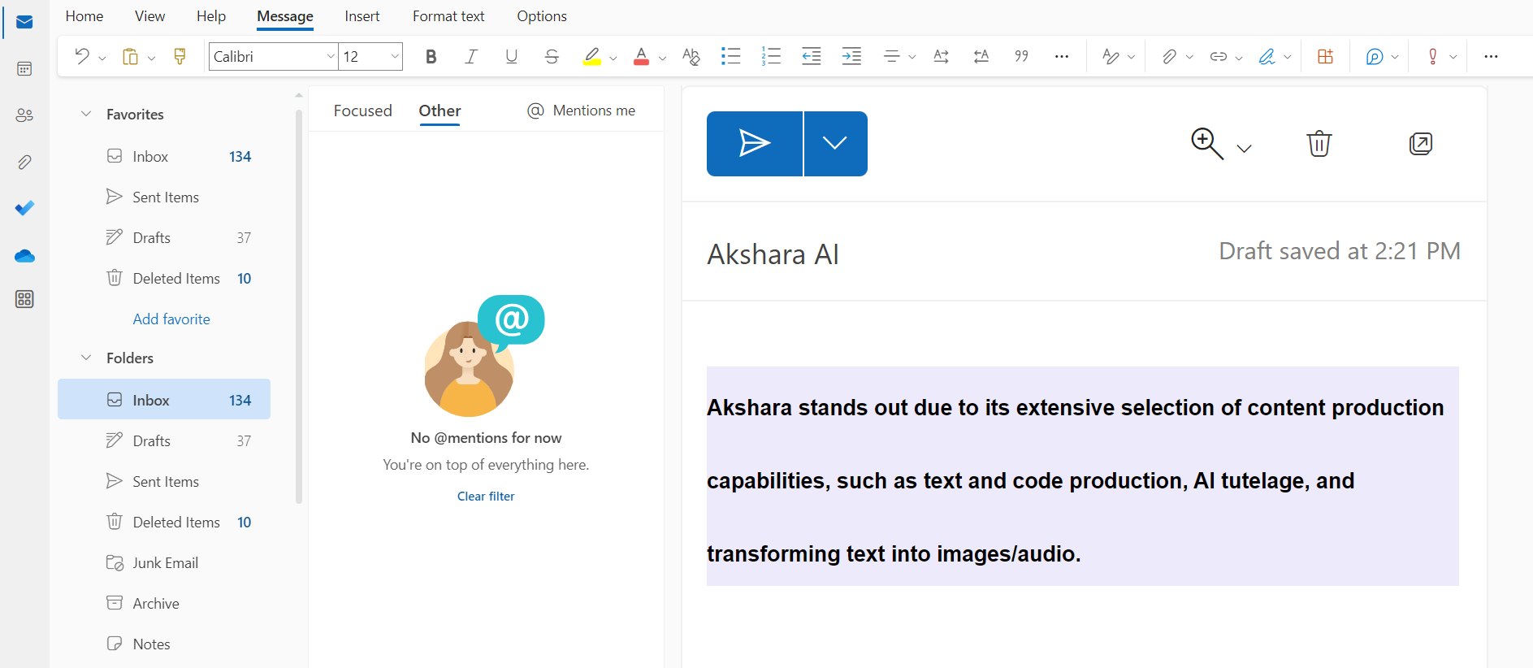
Task: Apply the yellow text highlight color
Action: point(592,56)
